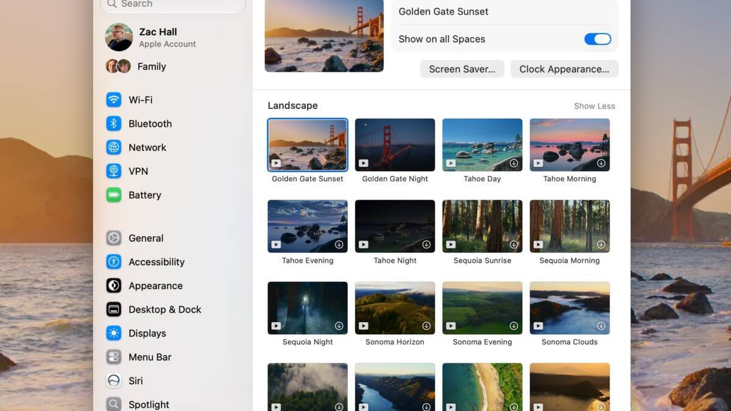Image resolution: width=731 pixels, height=411 pixels.
Task: Click the Landscape section heading
Action: 293,106
